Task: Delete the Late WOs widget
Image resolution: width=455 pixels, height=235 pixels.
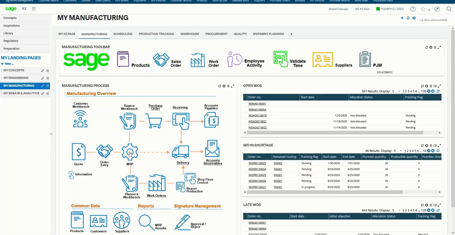Action: (x=431, y=205)
